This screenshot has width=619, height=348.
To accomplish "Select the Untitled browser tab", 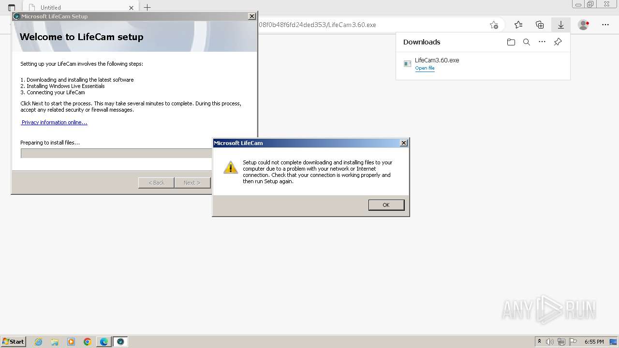I will pyautogui.click(x=80, y=7).
